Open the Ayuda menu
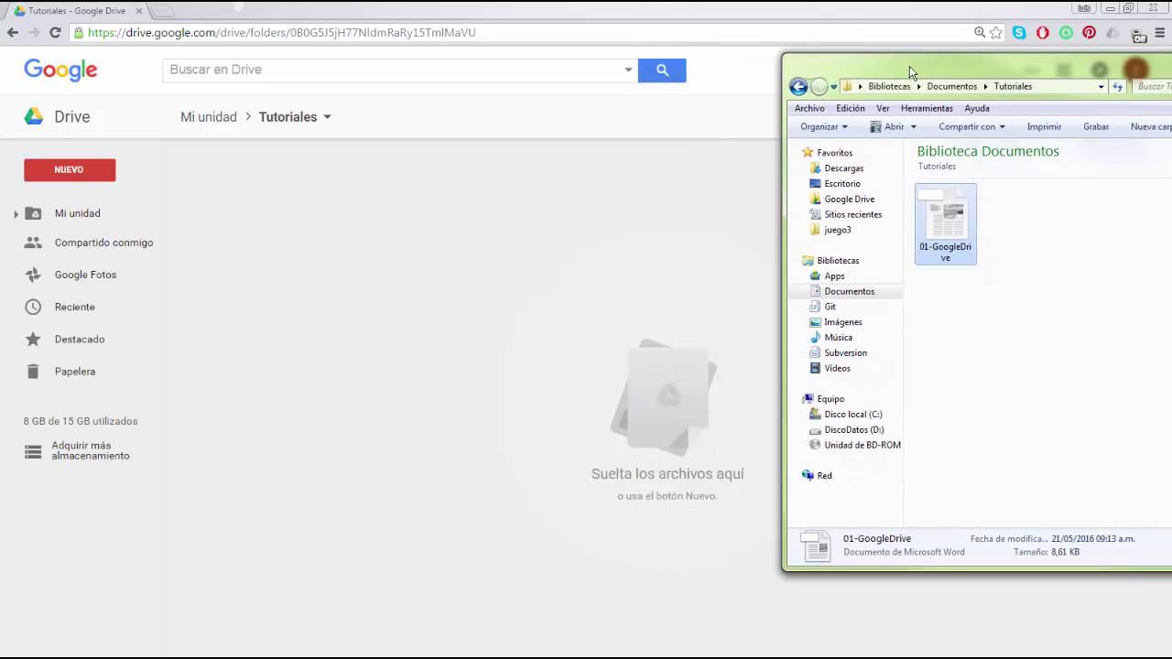The width and height of the screenshot is (1172, 659). tap(977, 108)
